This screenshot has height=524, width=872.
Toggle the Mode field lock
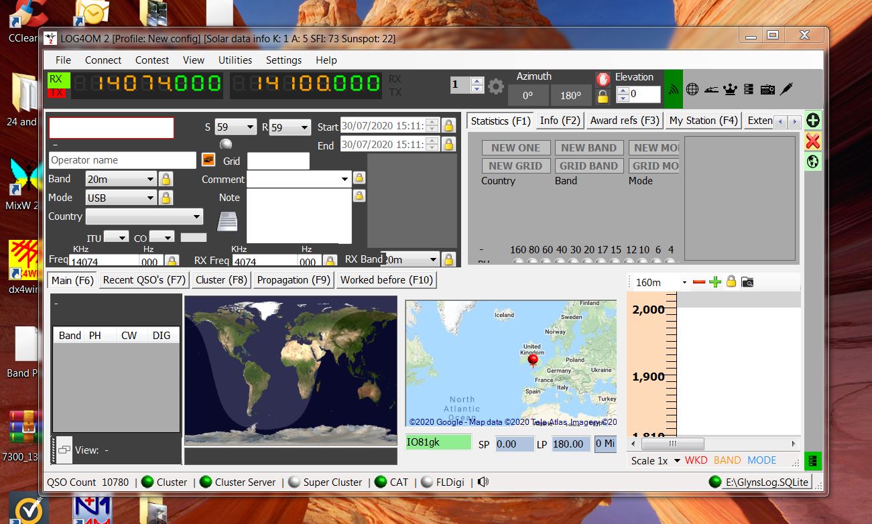[166, 198]
